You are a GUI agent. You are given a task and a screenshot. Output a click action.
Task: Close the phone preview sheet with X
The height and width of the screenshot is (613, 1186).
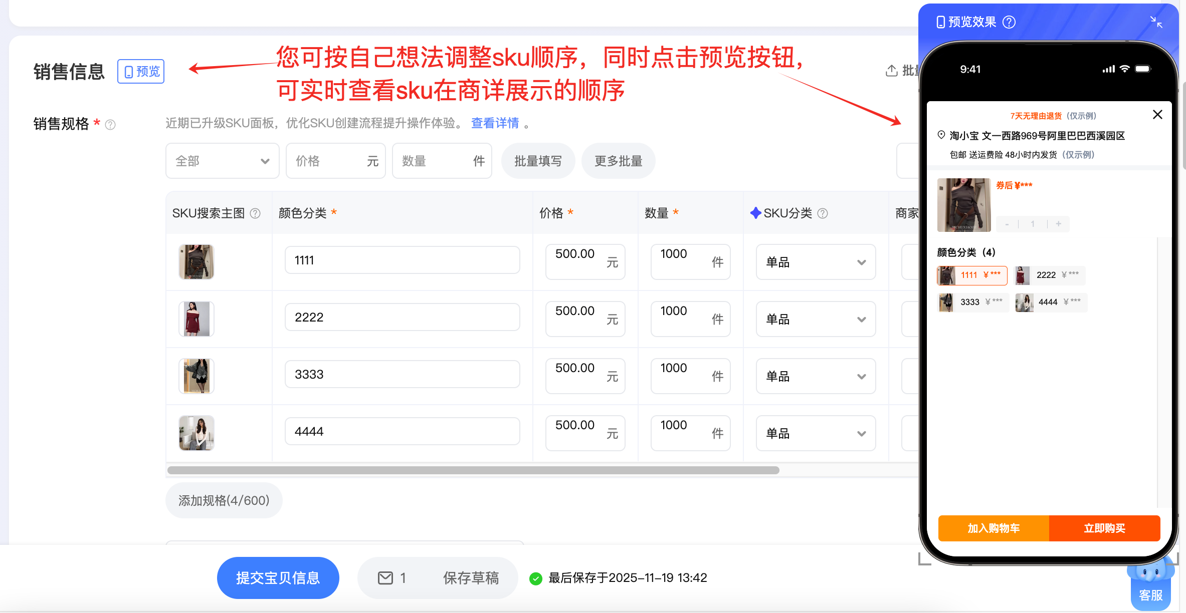pos(1157,115)
